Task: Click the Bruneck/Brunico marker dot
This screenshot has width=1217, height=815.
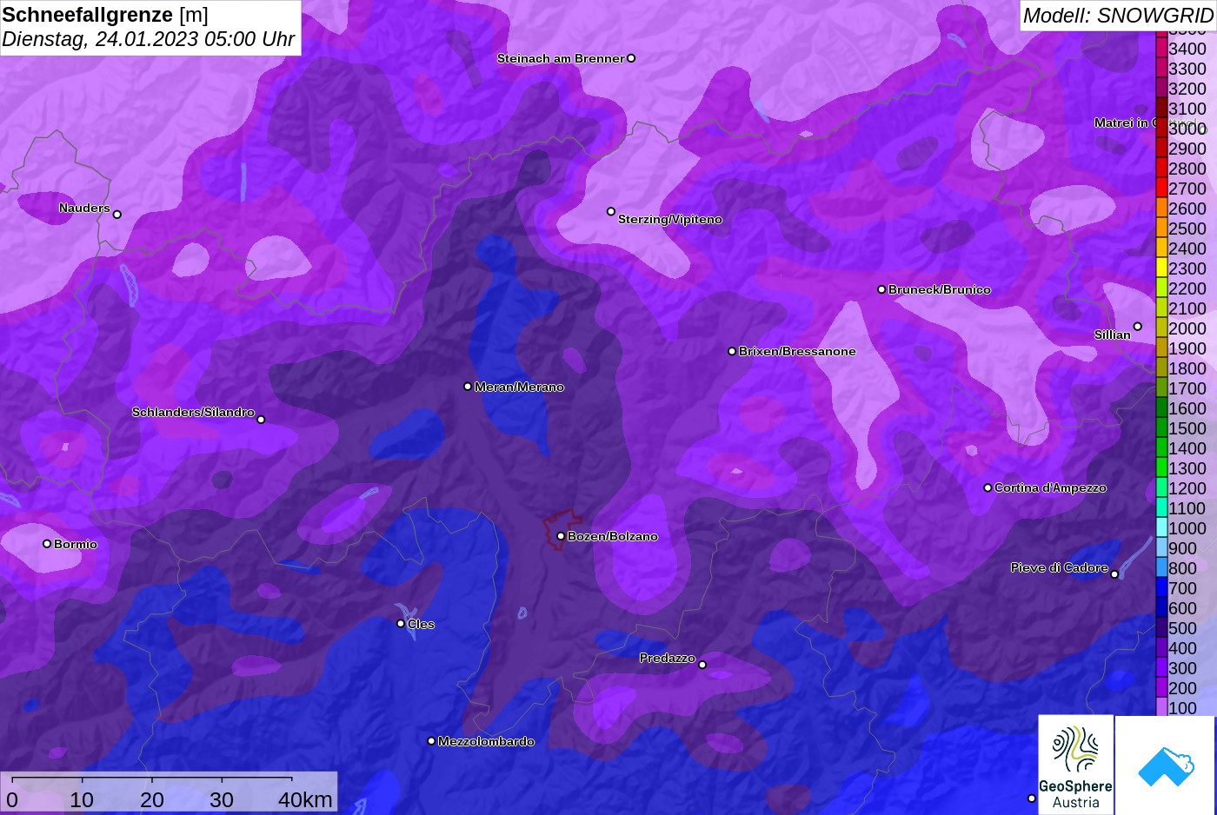Action: pyautogui.click(x=881, y=289)
